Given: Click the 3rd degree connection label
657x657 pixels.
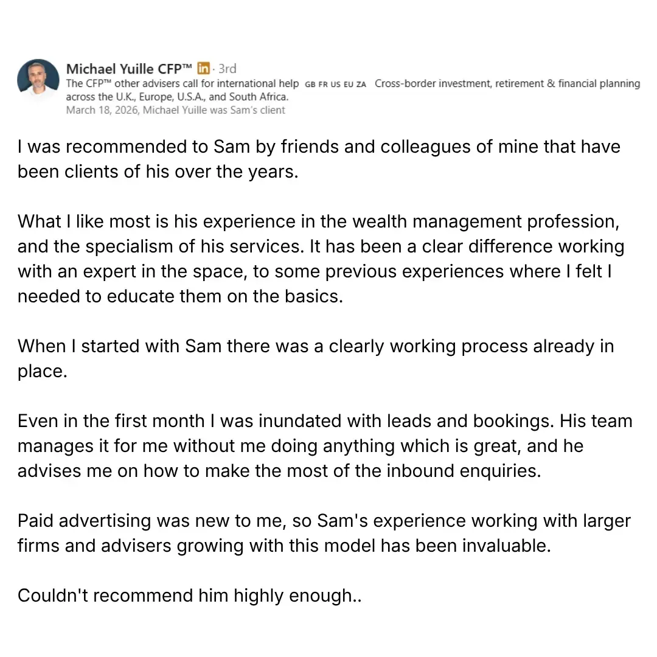Looking at the screenshot, I should (x=228, y=68).
